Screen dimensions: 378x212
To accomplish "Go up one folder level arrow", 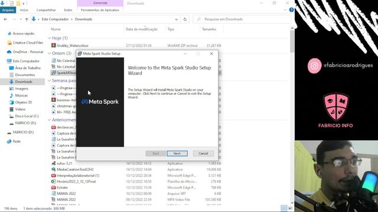I will pyautogui.click(x=27, y=19).
